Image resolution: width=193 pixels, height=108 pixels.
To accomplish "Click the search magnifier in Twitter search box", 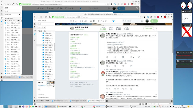I will pos(142,21).
